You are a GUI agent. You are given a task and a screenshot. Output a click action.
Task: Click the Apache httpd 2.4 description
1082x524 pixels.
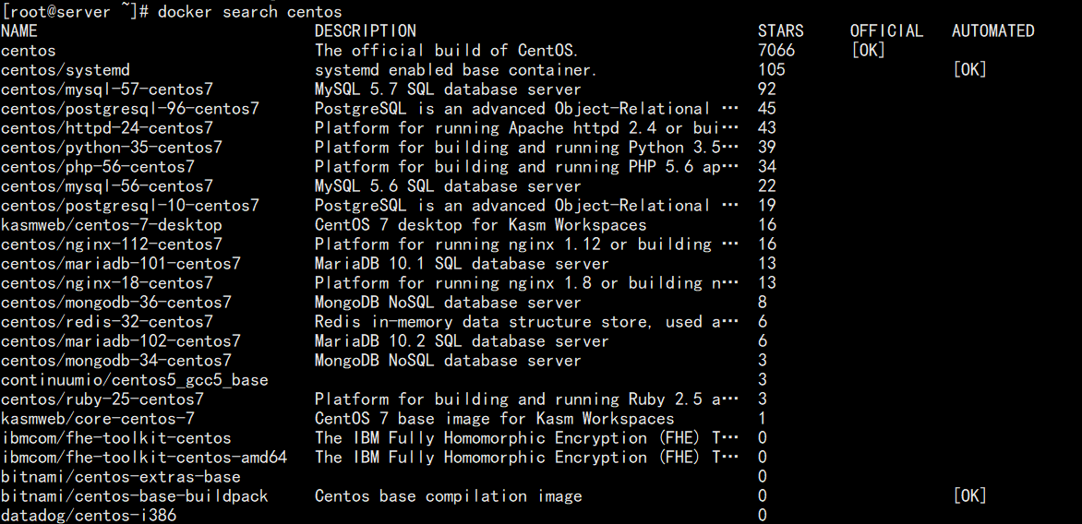(x=526, y=128)
